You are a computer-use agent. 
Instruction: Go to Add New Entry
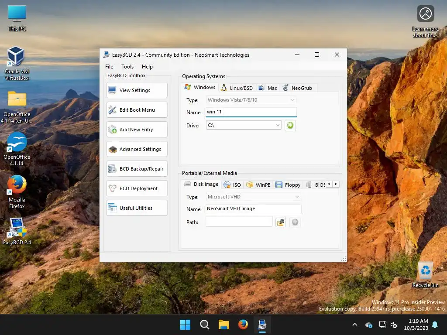[137, 130]
